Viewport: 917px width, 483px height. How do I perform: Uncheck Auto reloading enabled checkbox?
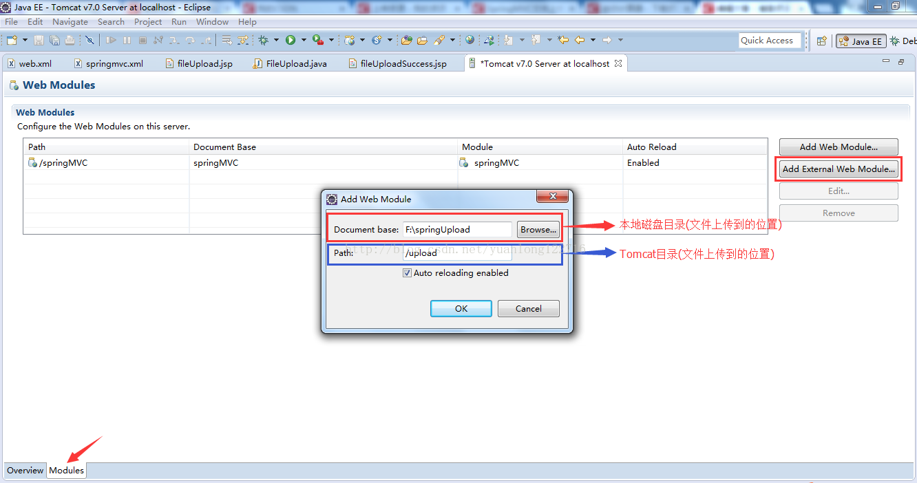coord(408,273)
